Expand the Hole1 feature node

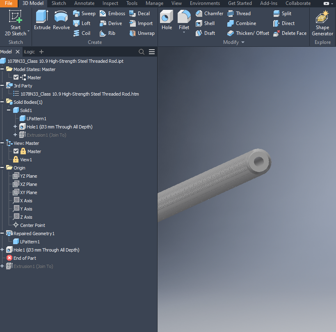click(15, 126)
